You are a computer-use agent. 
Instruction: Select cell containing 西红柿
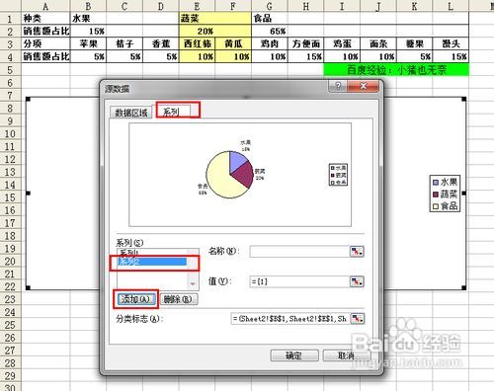[197, 43]
